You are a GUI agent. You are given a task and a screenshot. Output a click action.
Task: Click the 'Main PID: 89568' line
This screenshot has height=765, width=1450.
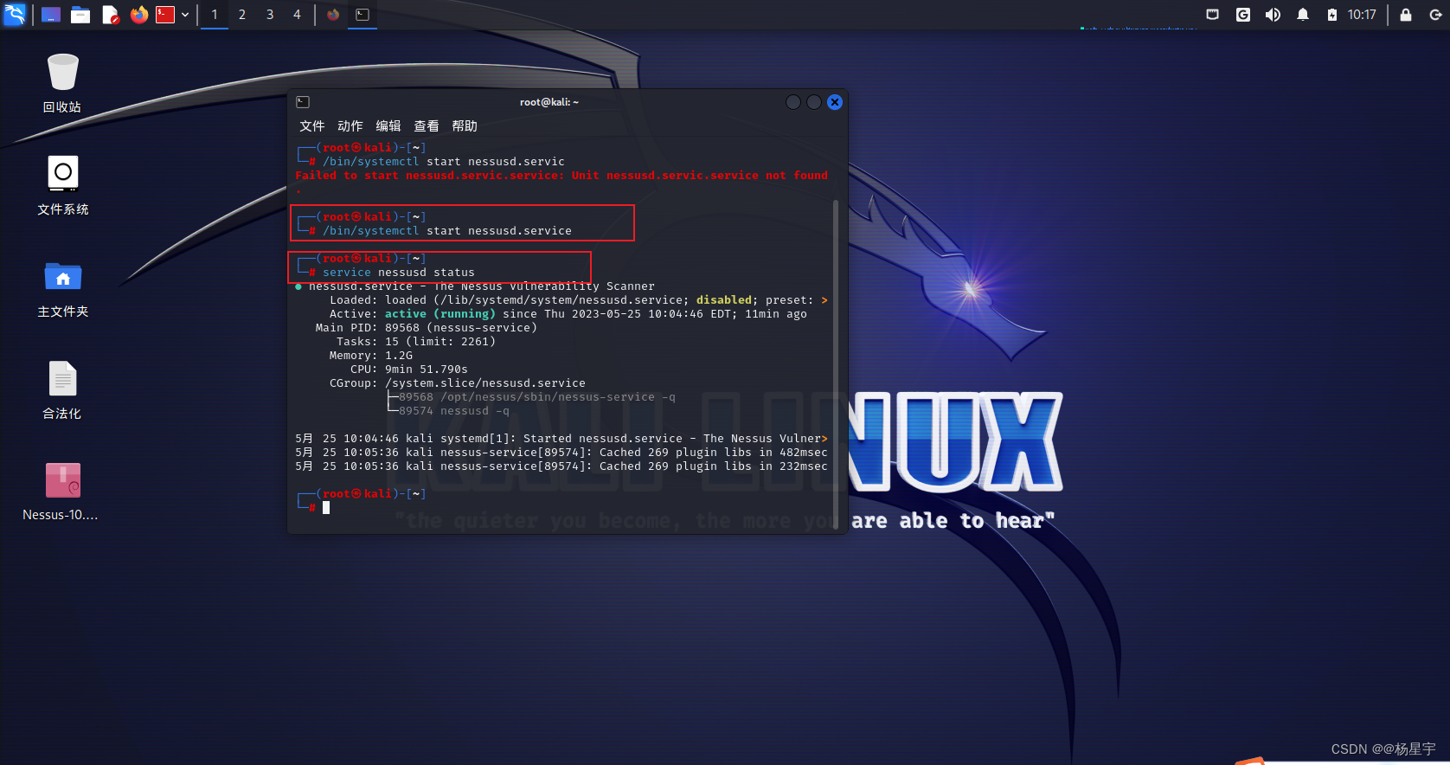pyautogui.click(x=427, y=328)
